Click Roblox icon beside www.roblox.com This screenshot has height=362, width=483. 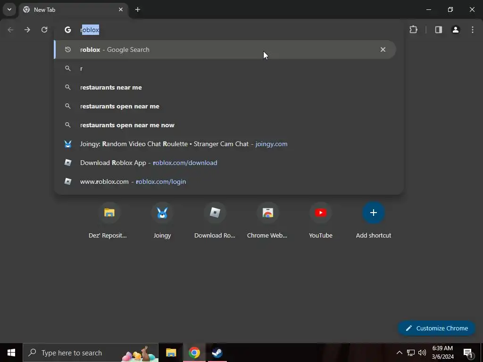(68, 181)
